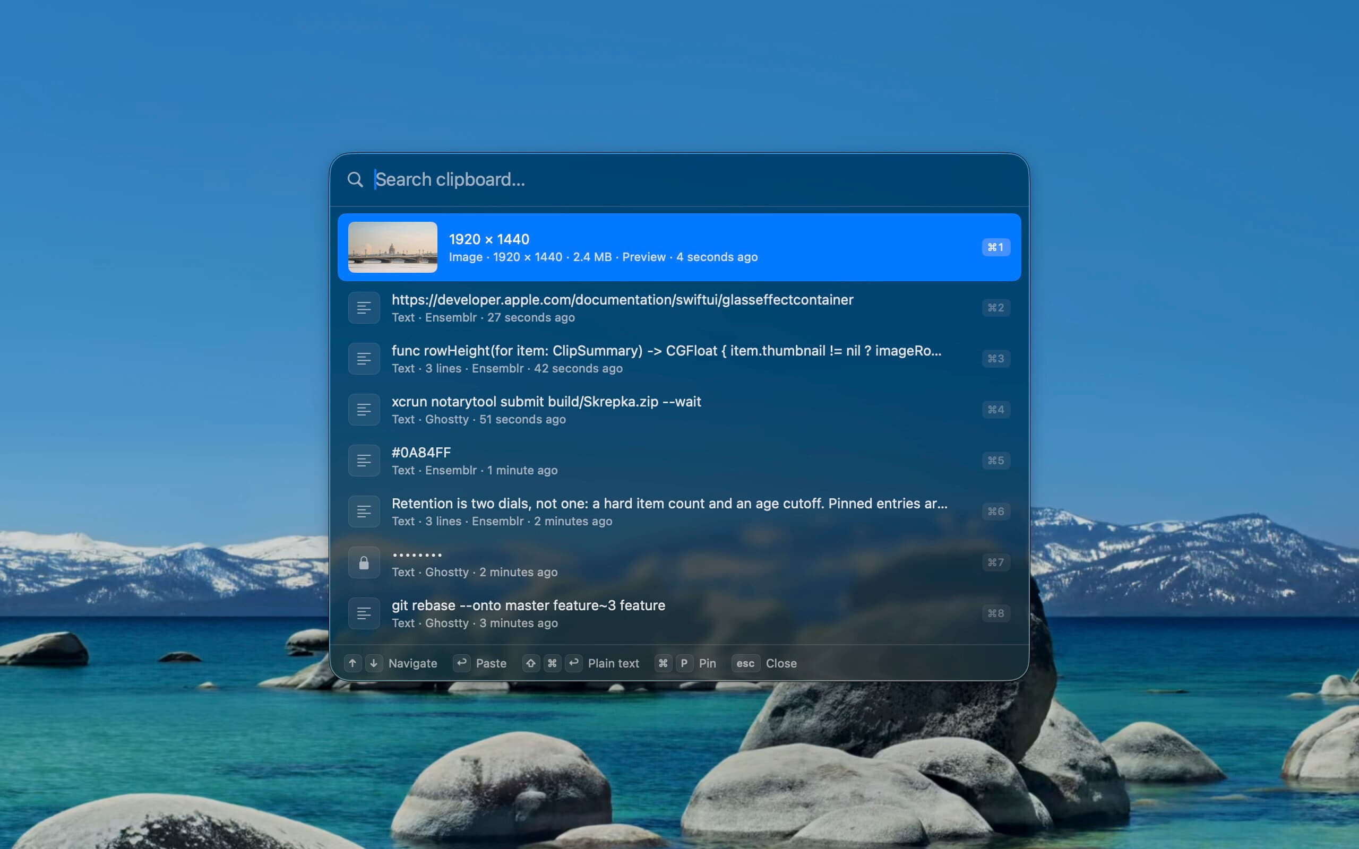
Task: Click the Plain text footer label
Action: click(x=613, y=664)
